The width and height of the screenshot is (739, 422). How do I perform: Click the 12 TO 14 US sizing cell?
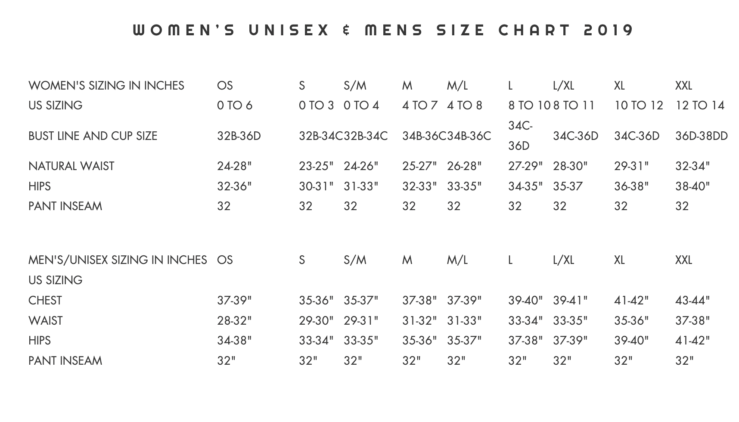coord(700,105)
